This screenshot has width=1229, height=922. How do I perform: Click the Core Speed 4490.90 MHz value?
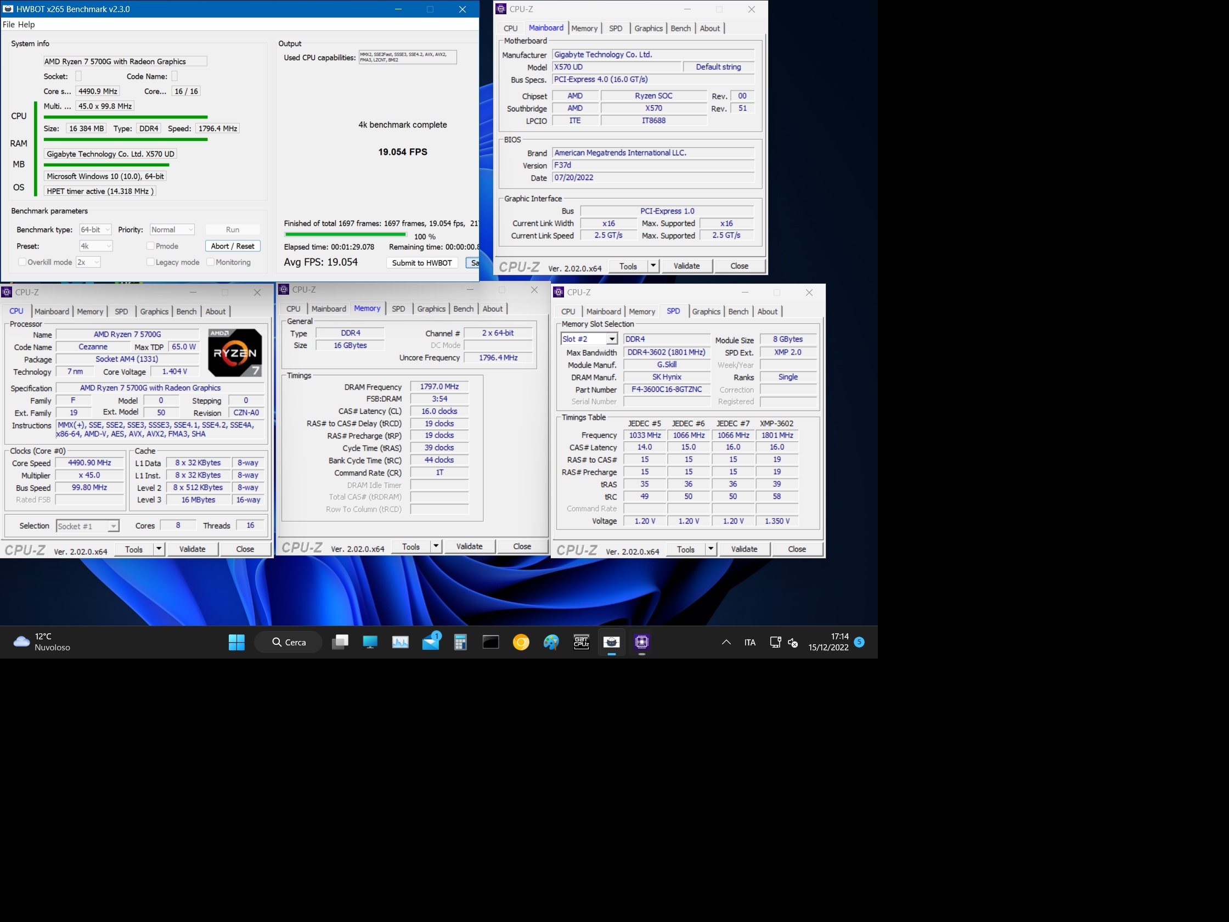[x=89, y=463]
